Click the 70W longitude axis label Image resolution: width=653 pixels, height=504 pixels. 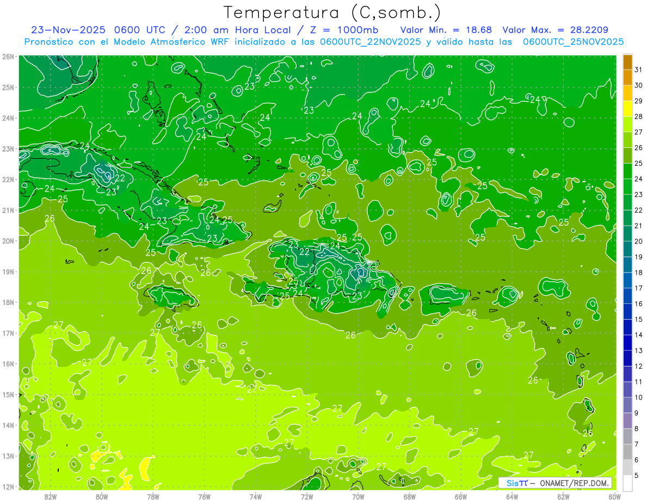[358, 496]
